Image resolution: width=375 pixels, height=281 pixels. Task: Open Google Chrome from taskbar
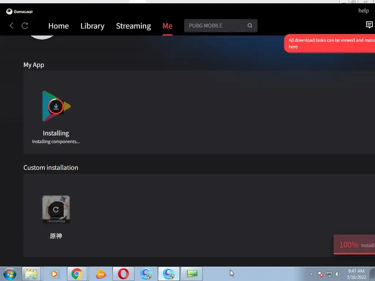pos(77,274)
